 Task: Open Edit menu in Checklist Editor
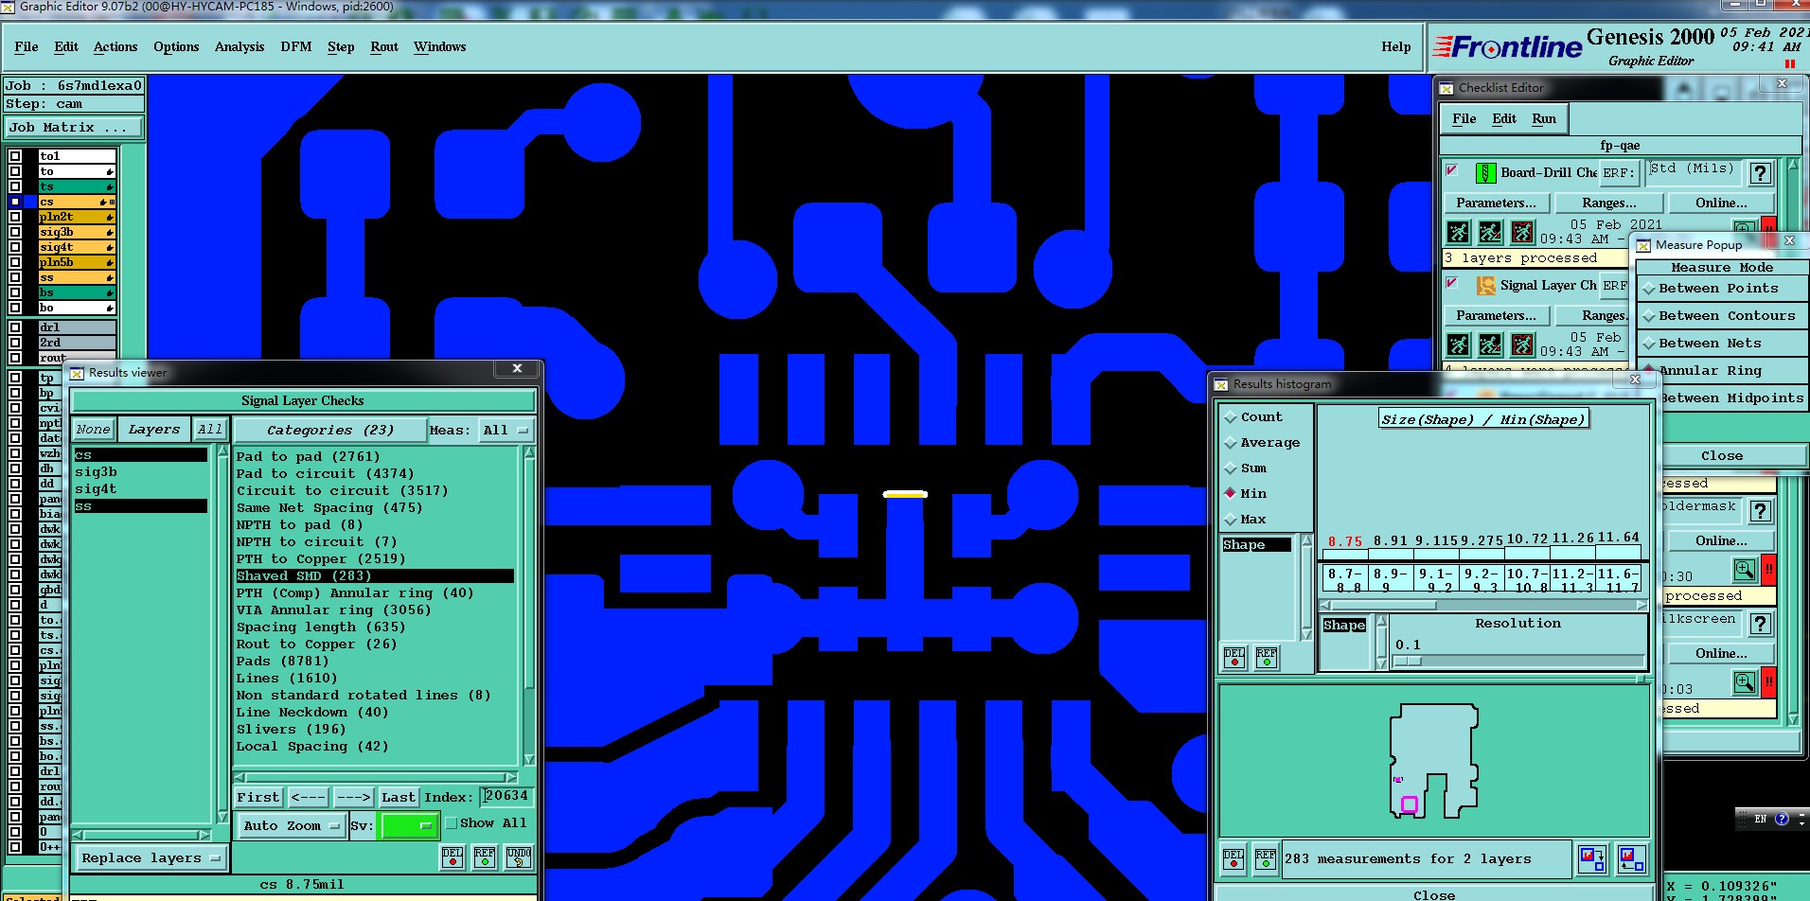(x=1504, y=118)
